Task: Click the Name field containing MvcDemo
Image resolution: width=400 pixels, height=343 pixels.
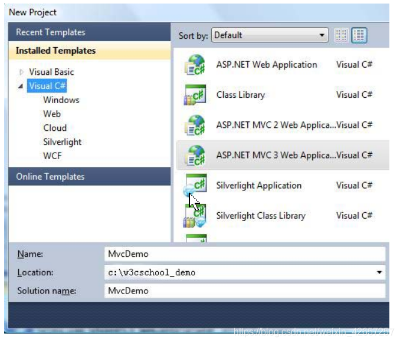Action: coord(245,254)
